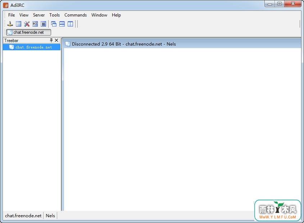Open the Help menu
This screenshot has width=304, height=223.
click(x=116, y=15)
